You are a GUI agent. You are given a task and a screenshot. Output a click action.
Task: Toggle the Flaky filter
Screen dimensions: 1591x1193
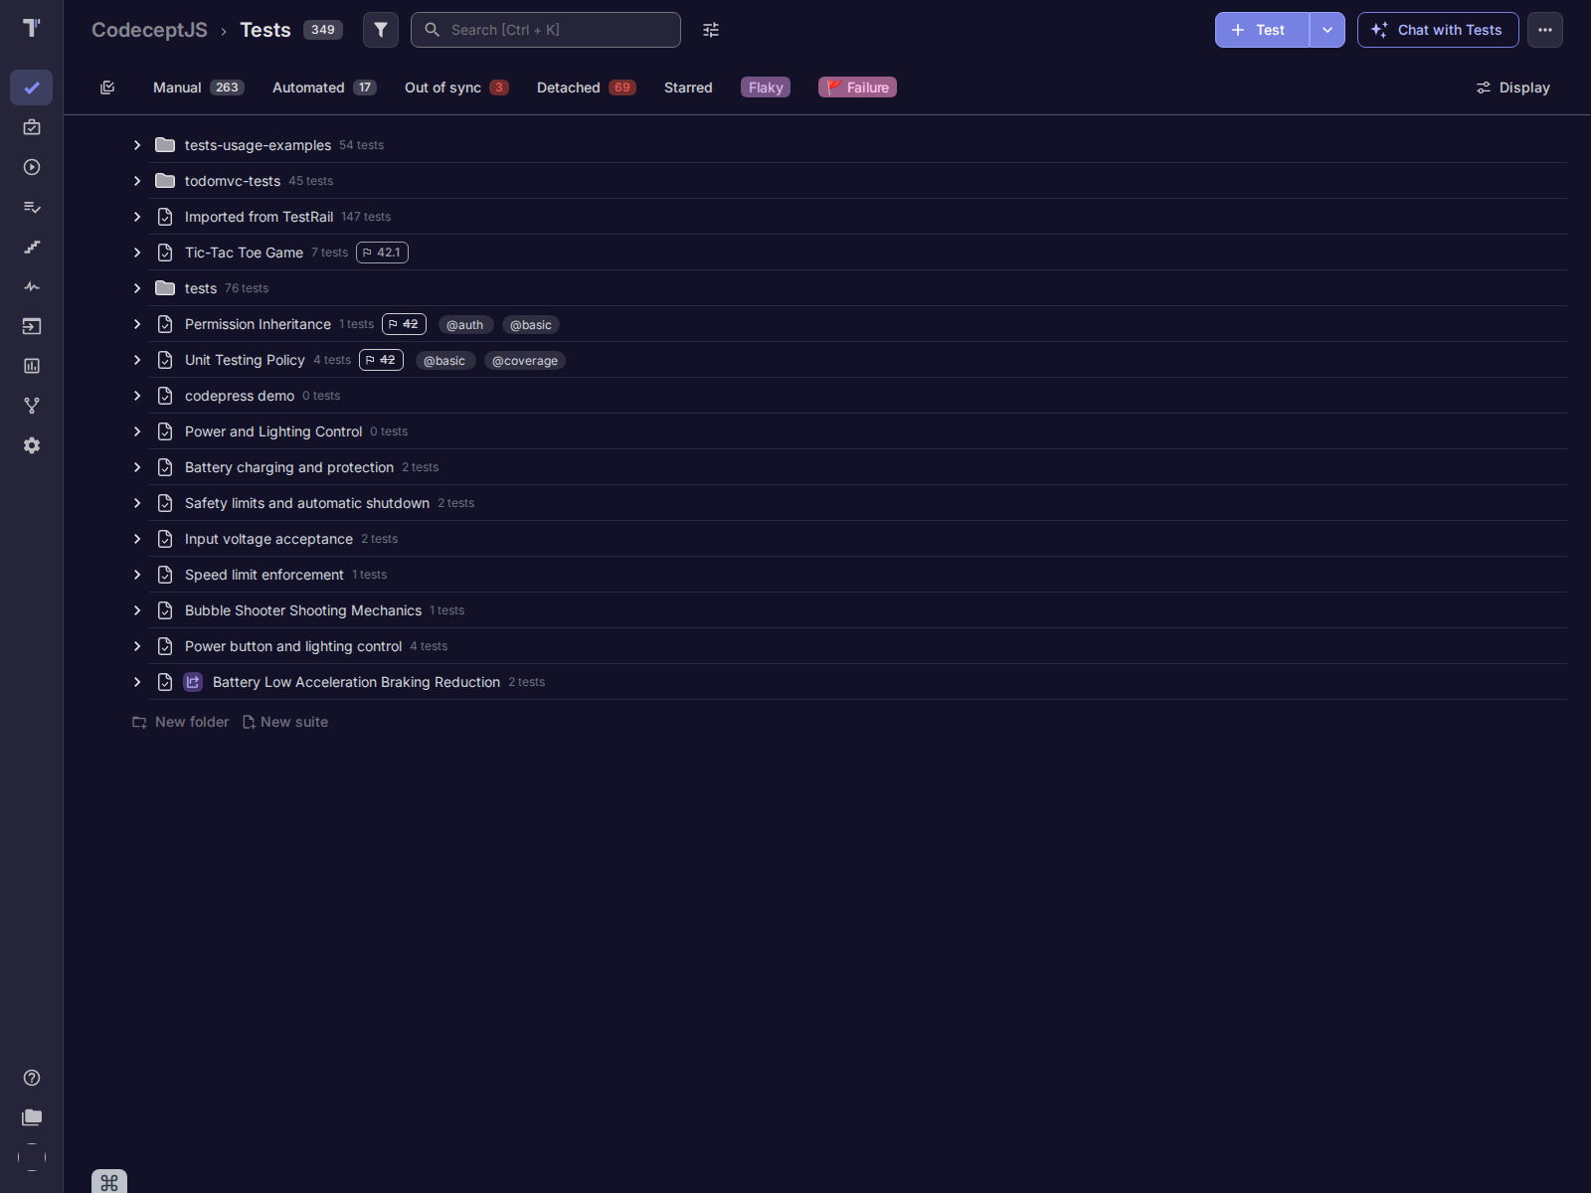766,87
